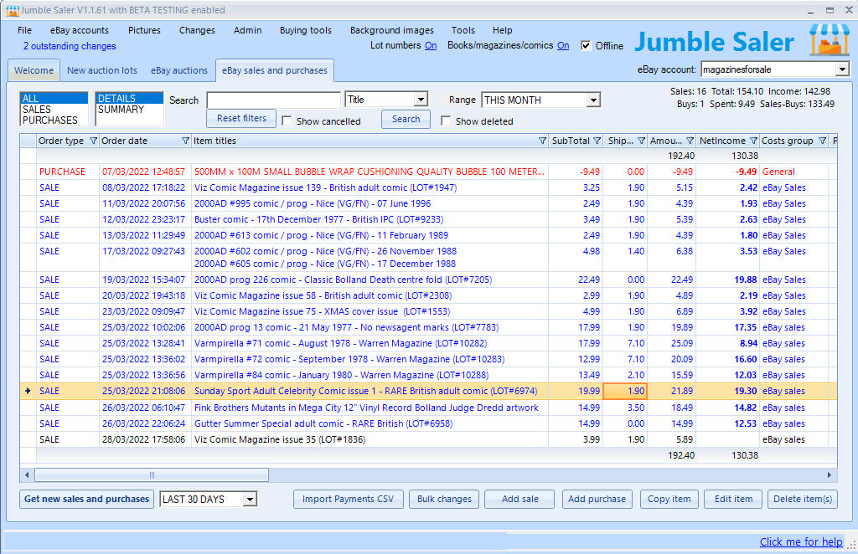Image resolution: width=858 pixels, height=554 pixels.
Task: Open filter for Costs group column
Action: click(x=822, y=141)
